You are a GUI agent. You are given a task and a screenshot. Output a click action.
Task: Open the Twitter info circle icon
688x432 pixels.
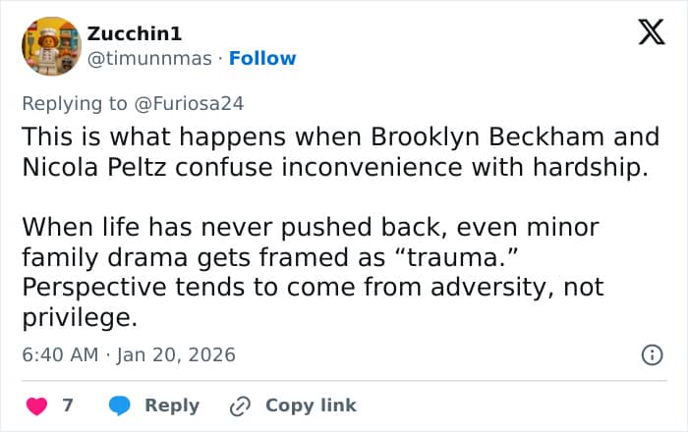coord(651,355)
